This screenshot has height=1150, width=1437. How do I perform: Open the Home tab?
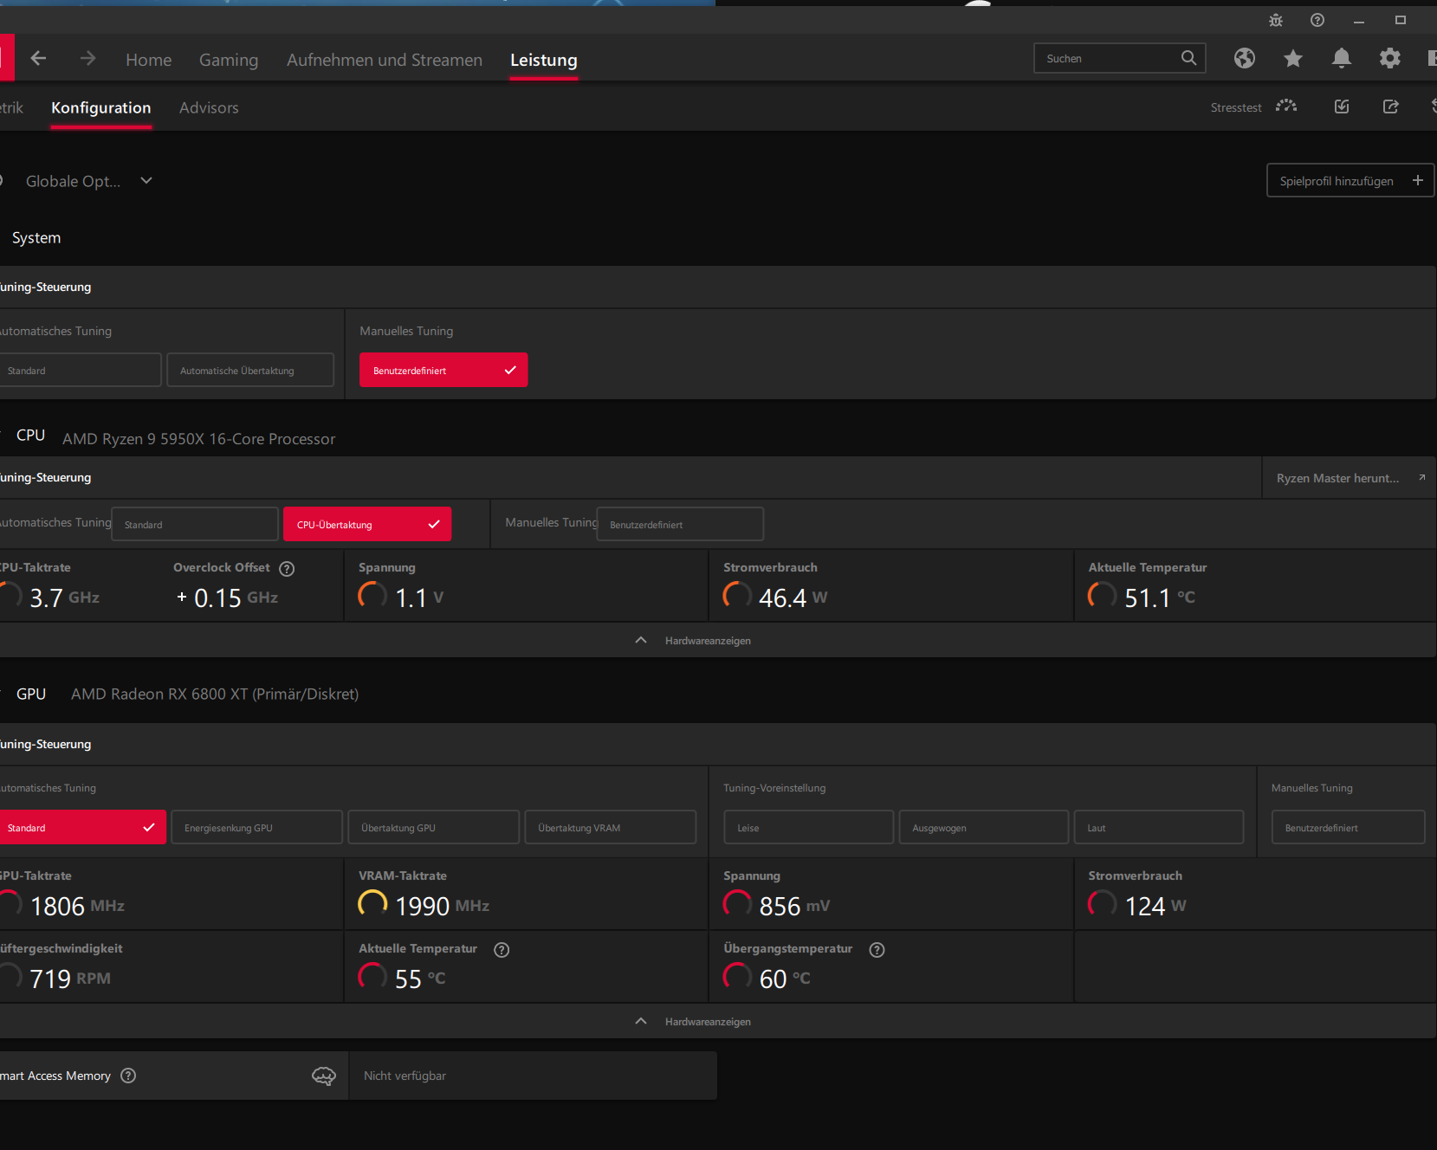pyautogui.click(x=148, y=60)
